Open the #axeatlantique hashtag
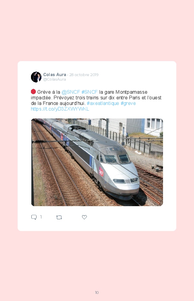 tap(103, 103)
